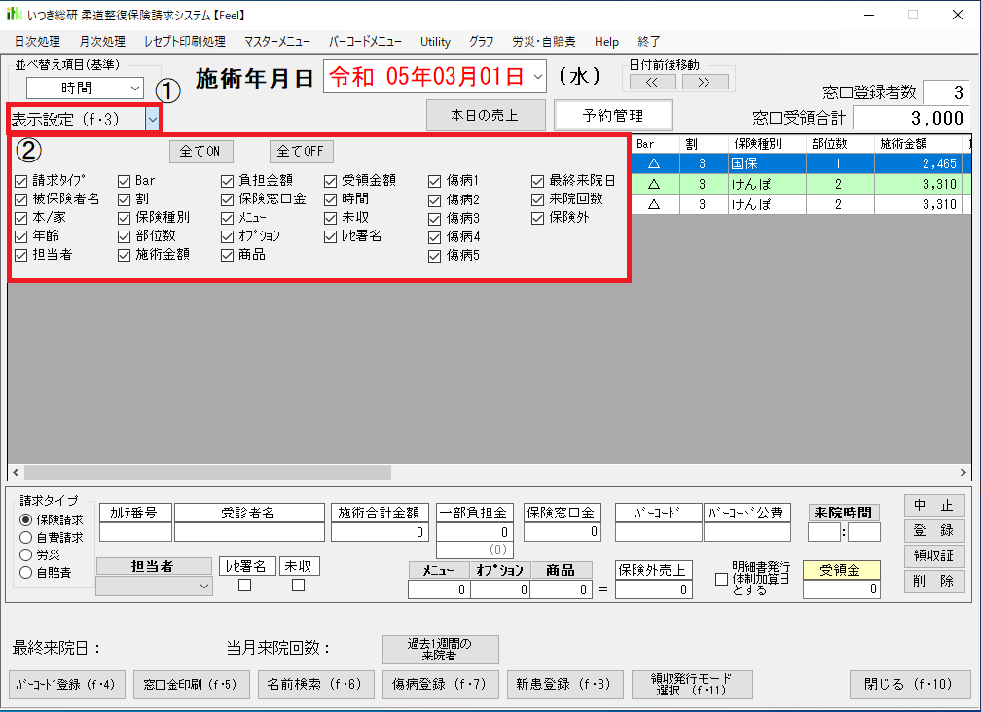Expand the 表示設定 dropdown
The height and width of the screenshot is (712, 981).
[x=153, y=119]
